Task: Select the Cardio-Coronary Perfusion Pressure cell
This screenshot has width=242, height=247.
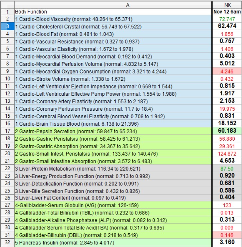Action: click(x=113, y=109)
